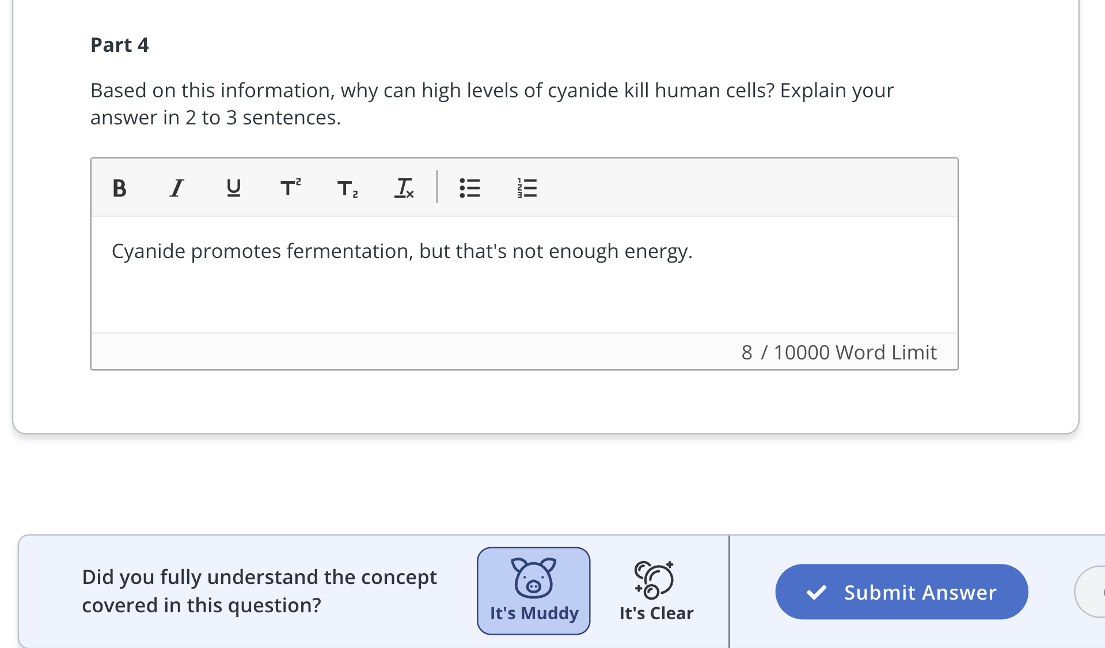Click the bubbles icon above It's Clear

coord(654,579)
